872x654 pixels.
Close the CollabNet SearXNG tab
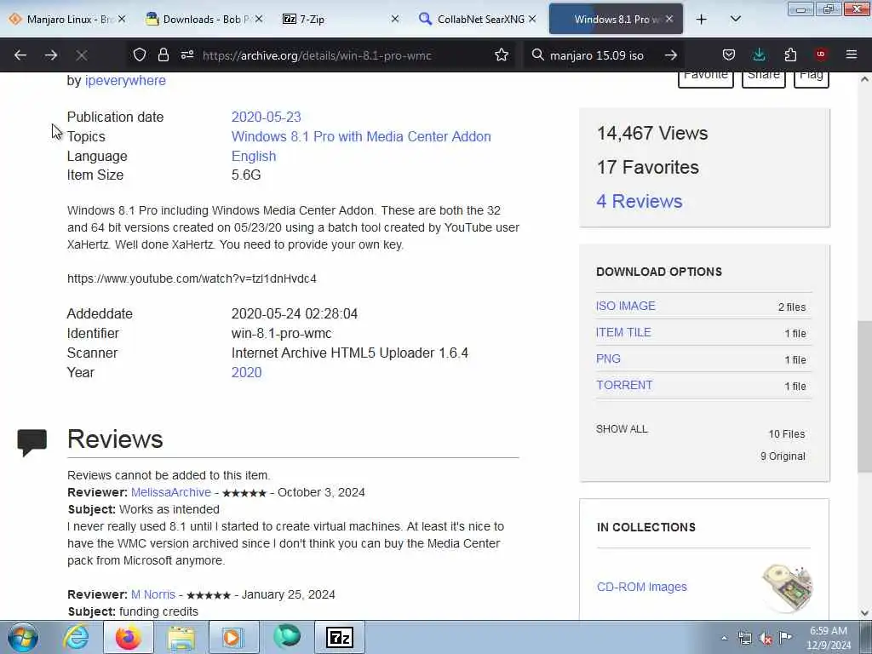pos(532,19)
